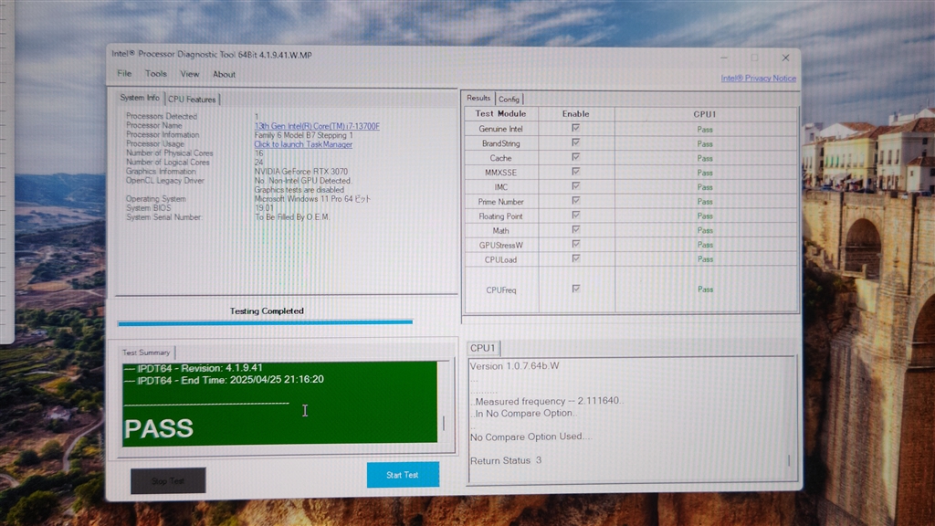The width and height of the screenshot is (935, 526).
Task: Switch to the System Info tab
Action: tap(140, 98)
